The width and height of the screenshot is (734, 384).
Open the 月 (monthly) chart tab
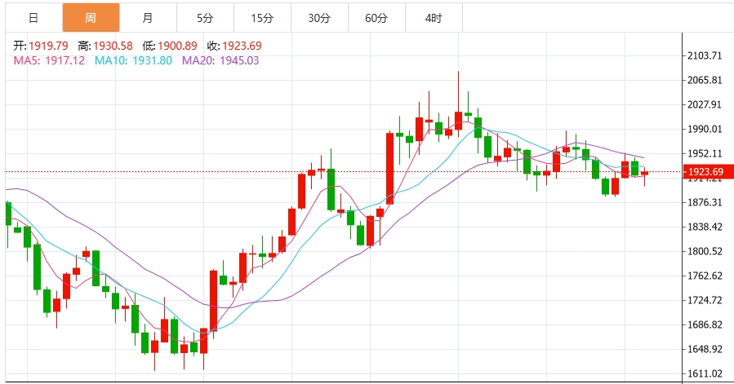(x=148, y=18)
